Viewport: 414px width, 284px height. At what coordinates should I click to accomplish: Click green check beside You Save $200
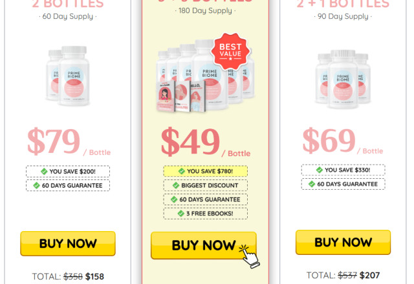click(x=44, y=172)
